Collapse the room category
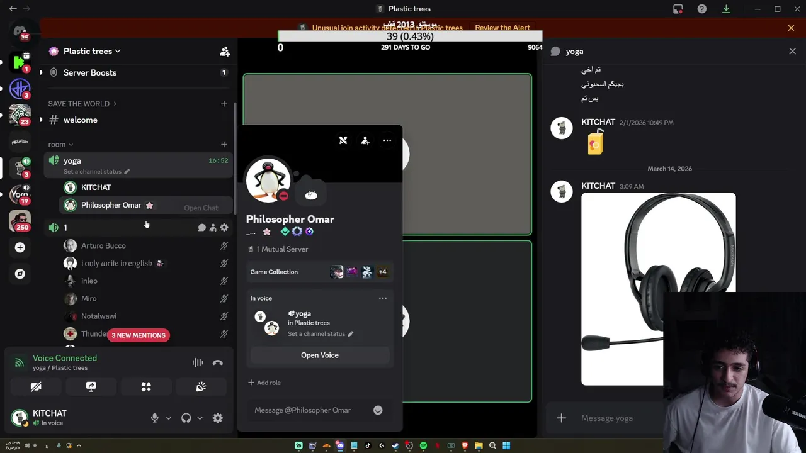806x453 pixels. click(x=60, y=145)
